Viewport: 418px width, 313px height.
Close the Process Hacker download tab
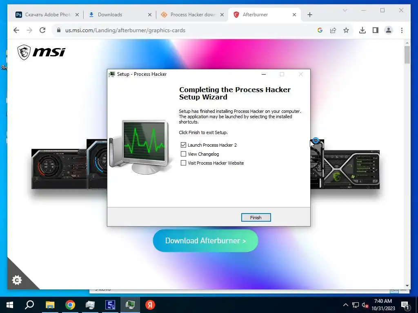coord(222,15)
